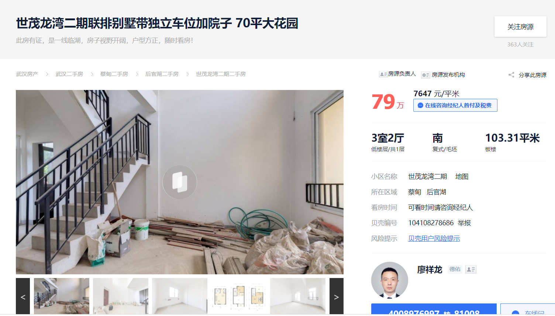The width and height of the screenshot is (555, 316).
Task: Select the floor plan thumbnail
Action: pyautogui.click(x=239, y=296)
